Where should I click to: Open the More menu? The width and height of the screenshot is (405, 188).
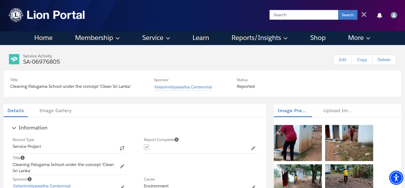(359, 38)
